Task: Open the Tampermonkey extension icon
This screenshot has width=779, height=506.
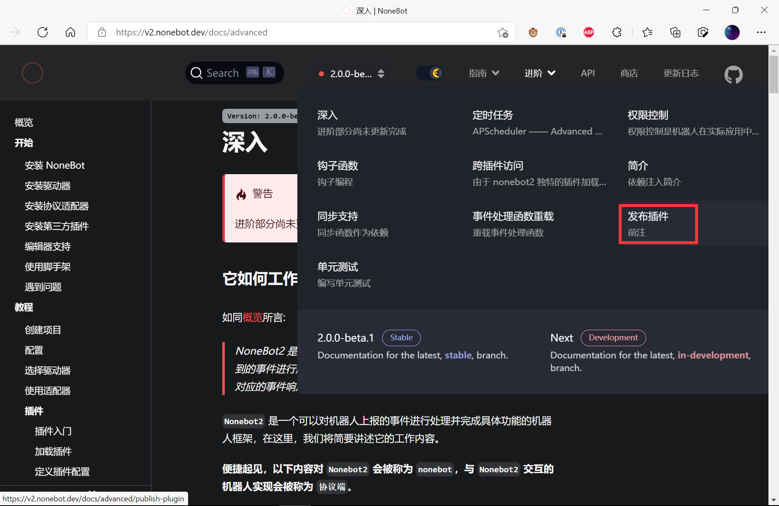Action: (533, 32)
